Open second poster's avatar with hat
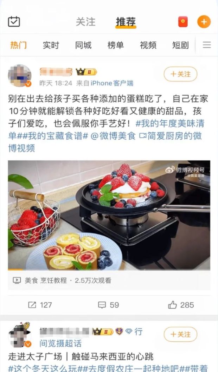This screenshot has height=372, width=218. pyautogui.click(x=20, y=335)
